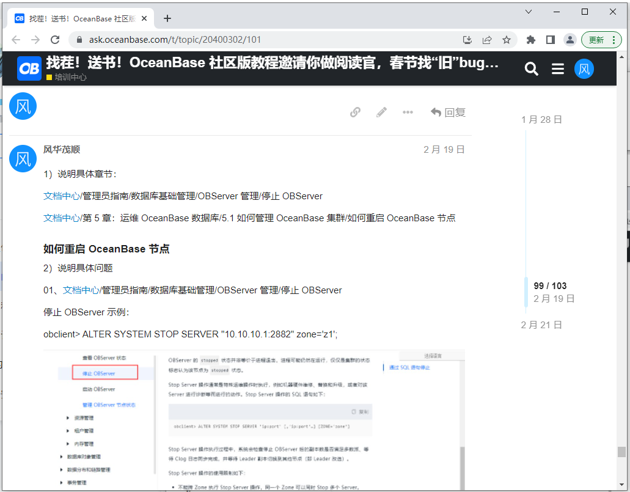Click heading 如何重启 OceanBase 节点

106,249
